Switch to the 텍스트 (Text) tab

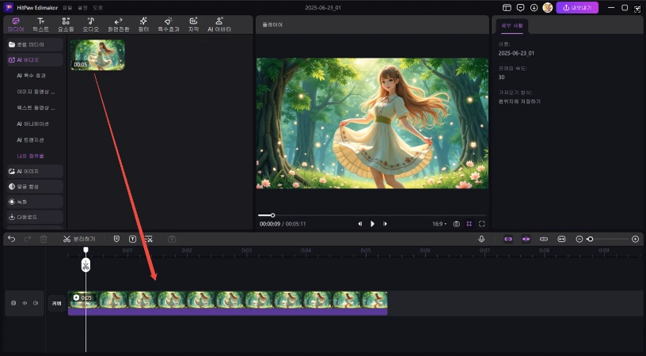coord(41,25)
